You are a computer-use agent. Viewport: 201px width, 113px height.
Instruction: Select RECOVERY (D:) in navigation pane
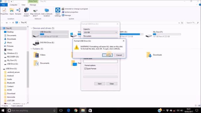[13, 56]
